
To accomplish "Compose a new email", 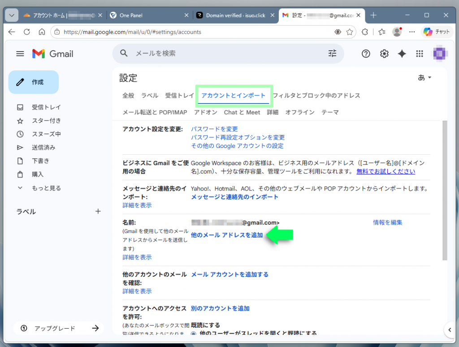I will 34,82.
